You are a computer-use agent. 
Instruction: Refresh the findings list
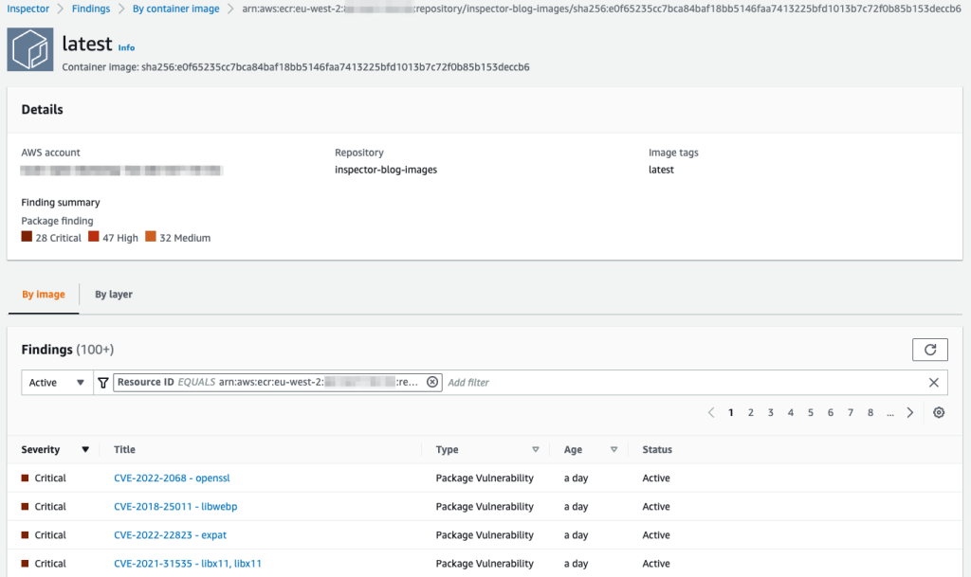click(930, 349)
